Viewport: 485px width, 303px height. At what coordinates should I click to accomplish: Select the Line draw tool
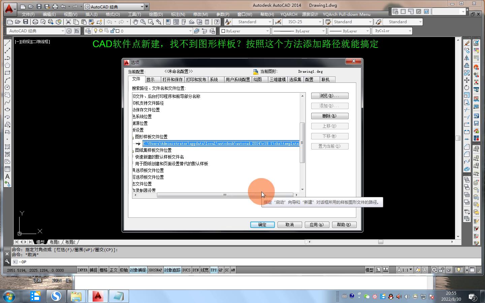pyautogui.click(x=7, y=43)
